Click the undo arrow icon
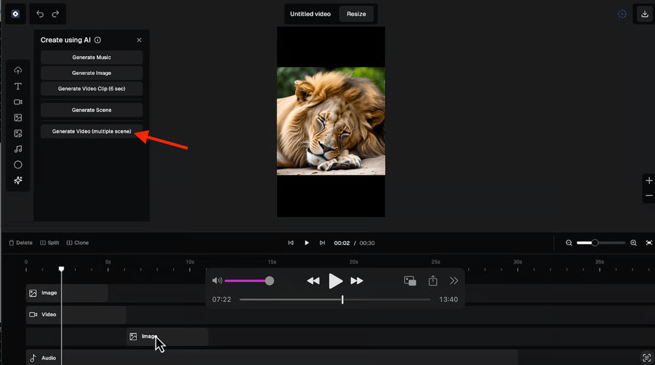The height and width of the screenshot is (365, 655). pos(40,14)
